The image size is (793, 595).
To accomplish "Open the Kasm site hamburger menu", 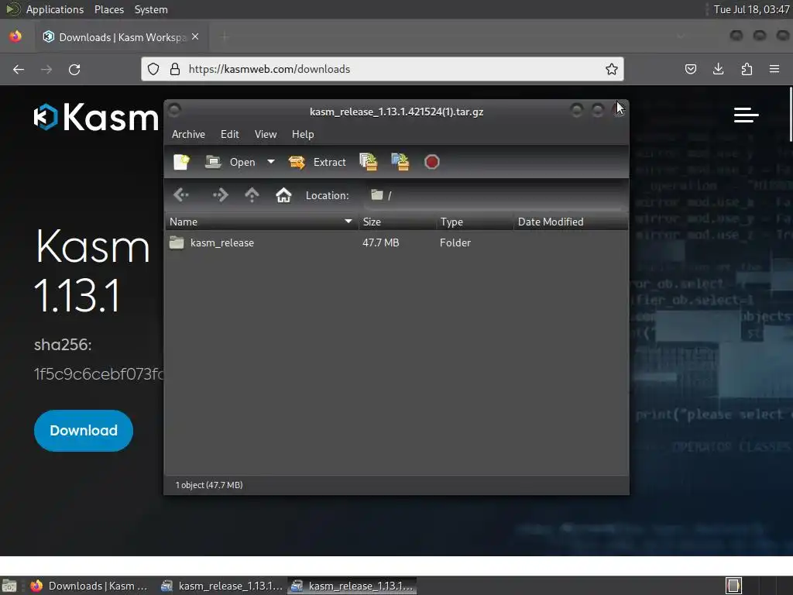I will click(747, 115).
